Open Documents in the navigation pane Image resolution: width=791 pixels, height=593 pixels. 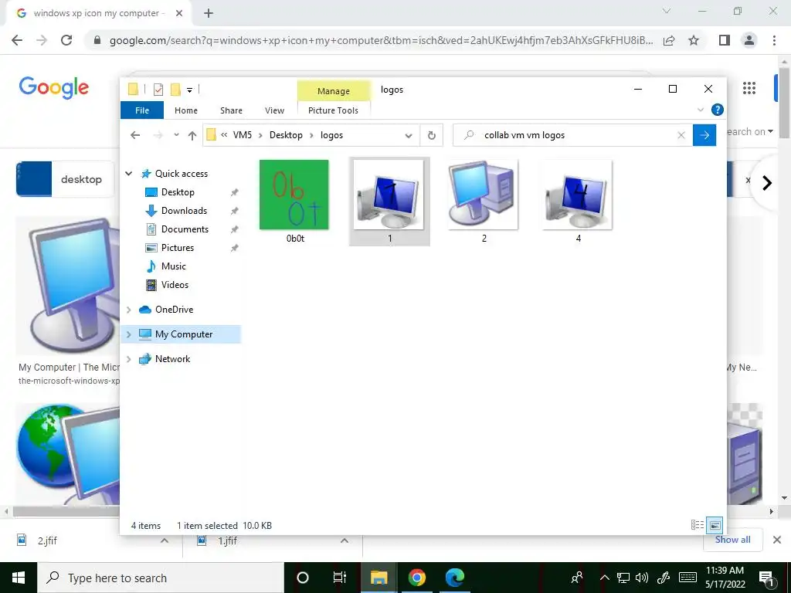(185, 229)
